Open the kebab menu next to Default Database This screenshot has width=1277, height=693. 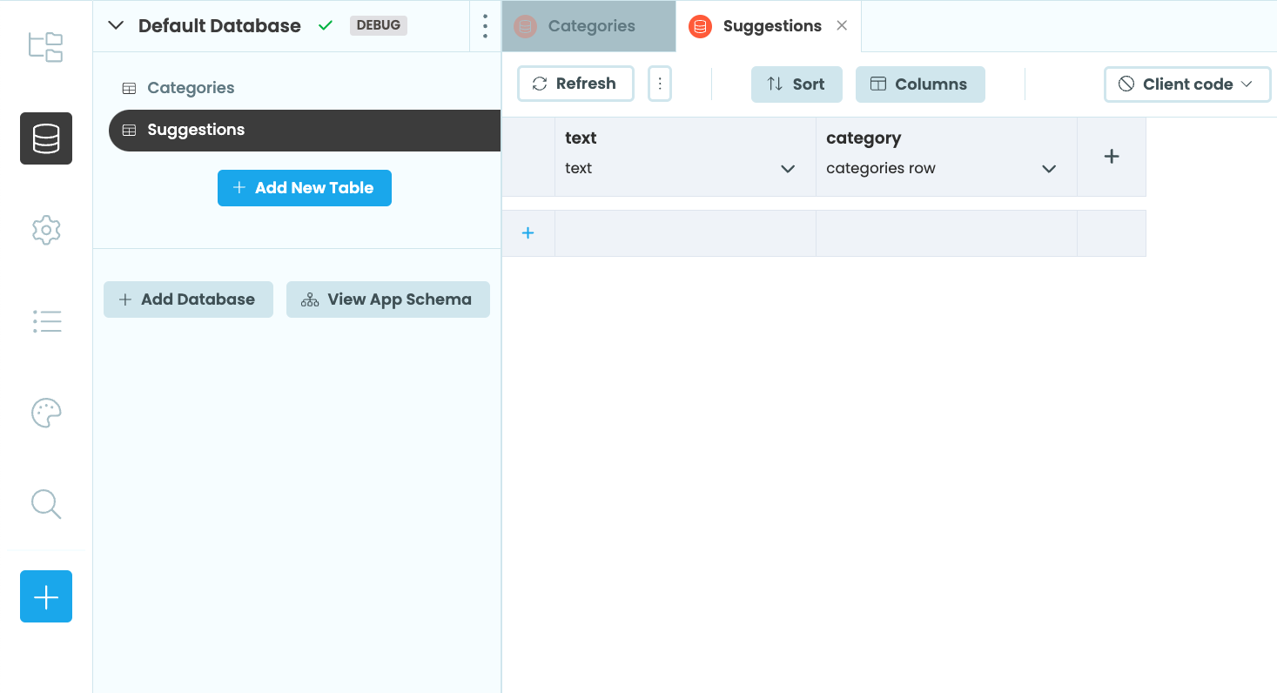pyautogui.click(x=484, y=26)
